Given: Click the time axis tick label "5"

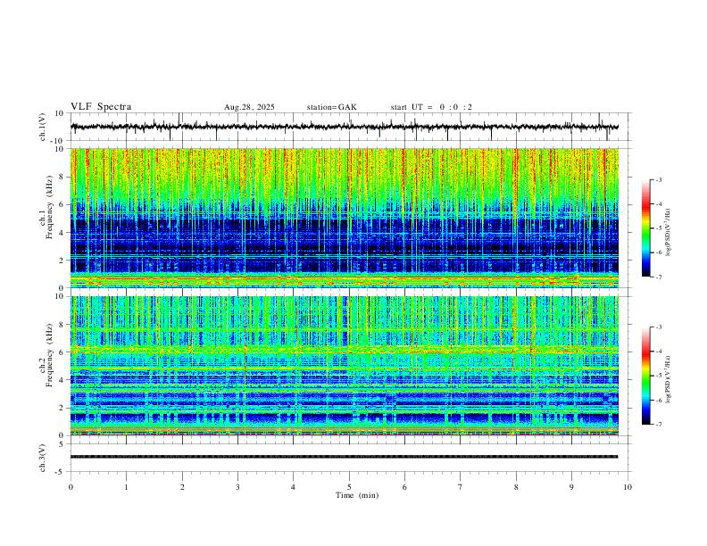Looking at the screenshot, I should click(x=349, y=487).
